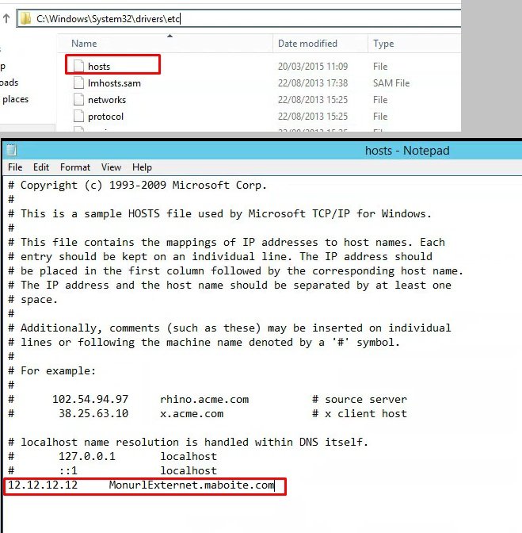Go up one folder with up arrow
Viewport: 522px width, 533px height.
tap(6, 18)
